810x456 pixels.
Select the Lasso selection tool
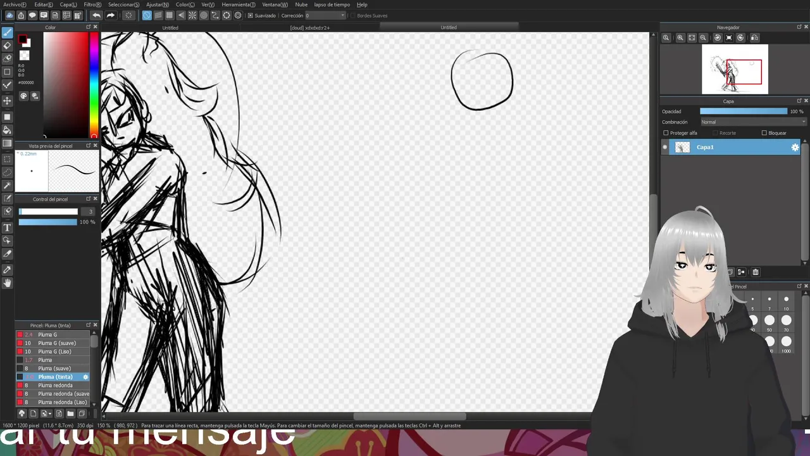tap(8, 172)
